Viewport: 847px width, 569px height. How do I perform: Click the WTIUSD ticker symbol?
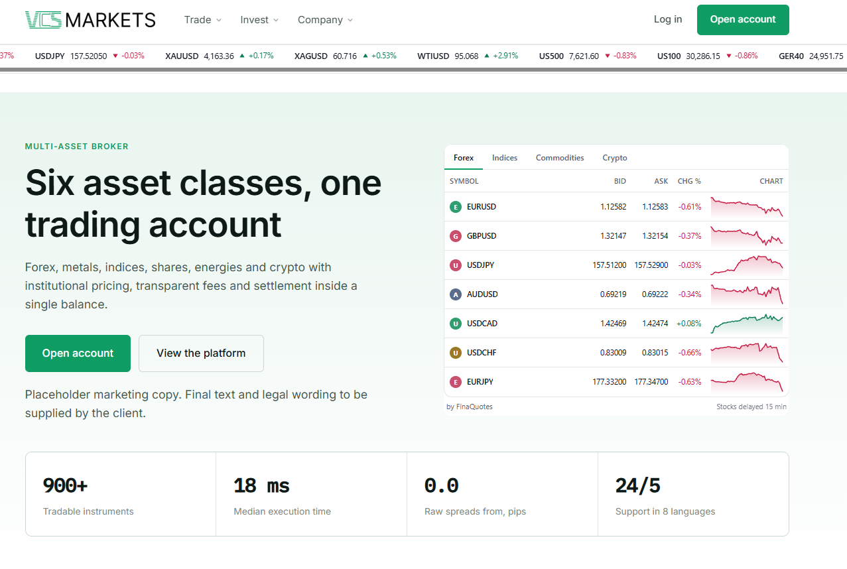click(433, 56)
